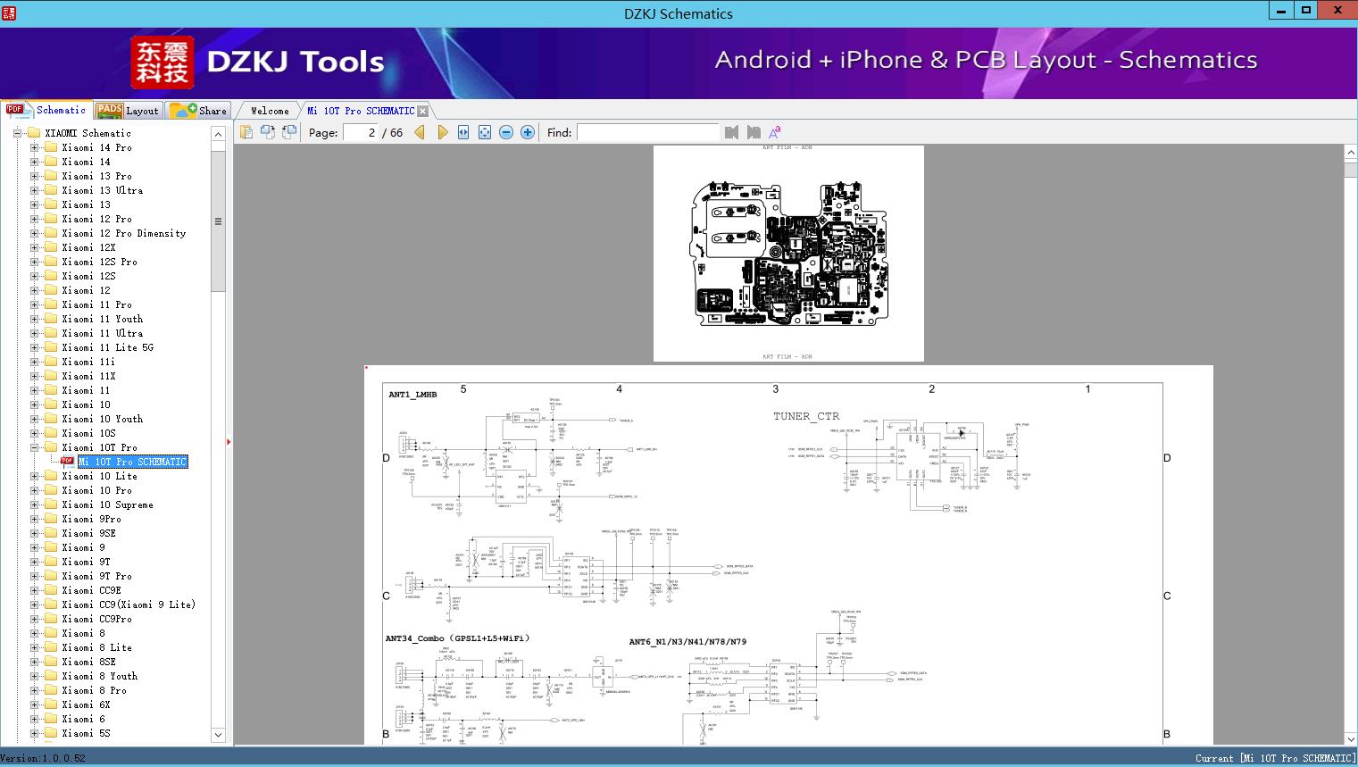The height and width of the screenshot is (767, 1358).
Task: Click the copy document icon in toolbar
Action: (x=246, y=132)
